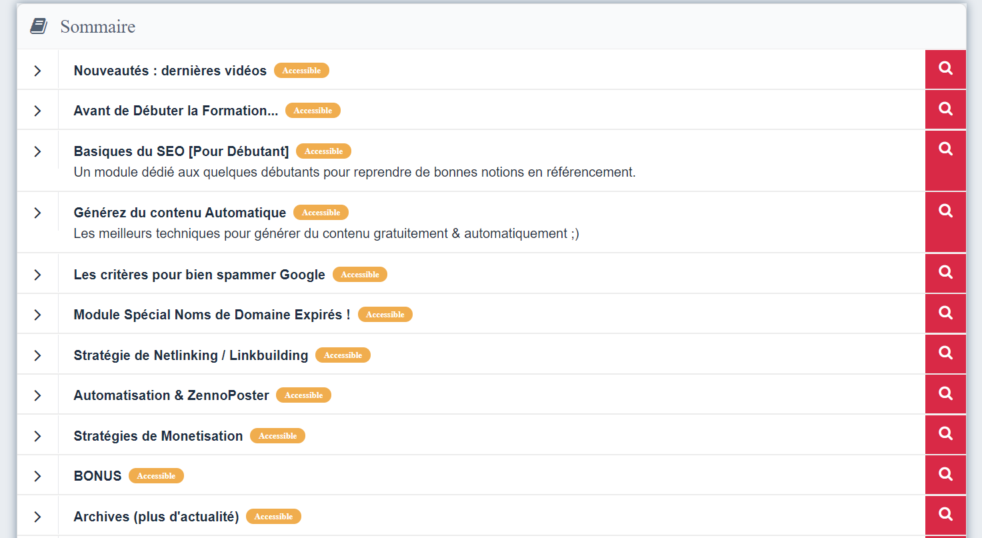Click the magnifier for Automatisation & ZennoPoster
This screenshot has width=982, height=538.
pyautogui.click(x=945, y=393)
